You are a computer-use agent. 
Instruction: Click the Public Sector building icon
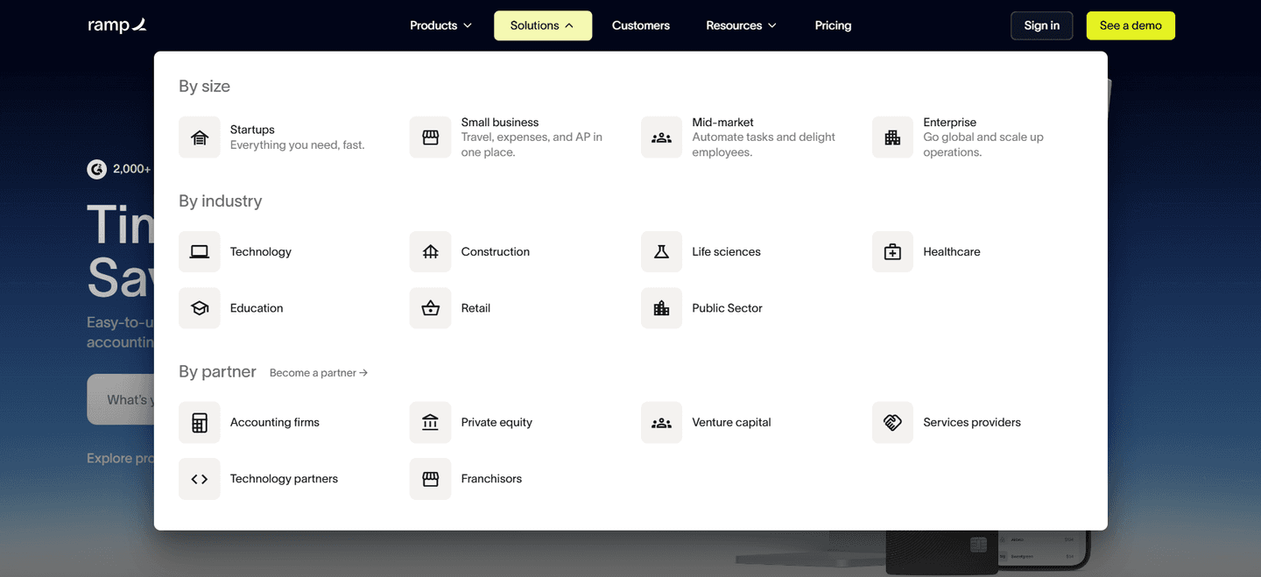(661, 308)
